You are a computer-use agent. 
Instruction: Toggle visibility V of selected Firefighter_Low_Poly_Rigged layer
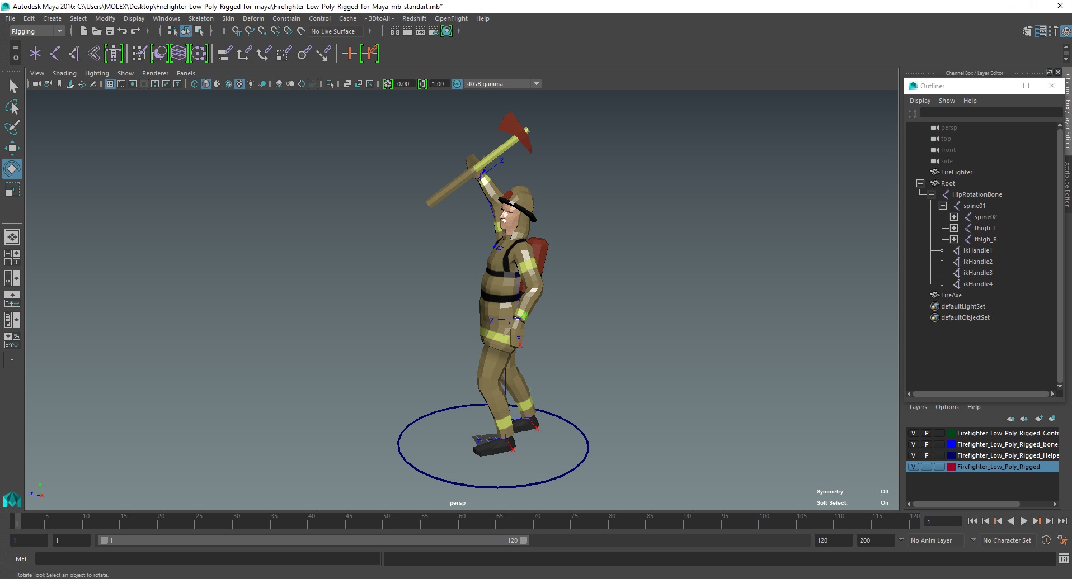pyautogui.click(x=913, y=467)
